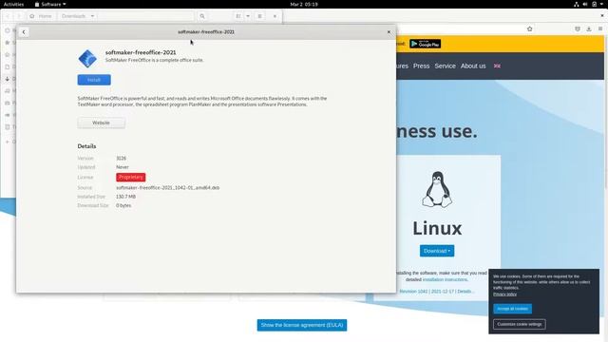The image size is (608, 342).
Task: Open About us in website navigation
Action: click(473, 66)
